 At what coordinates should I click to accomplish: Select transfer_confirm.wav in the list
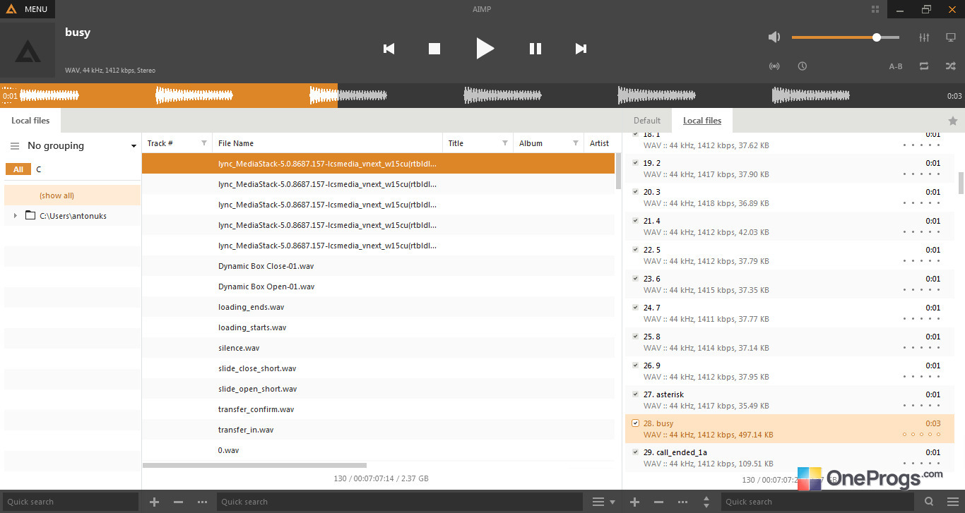coord(379,409)
